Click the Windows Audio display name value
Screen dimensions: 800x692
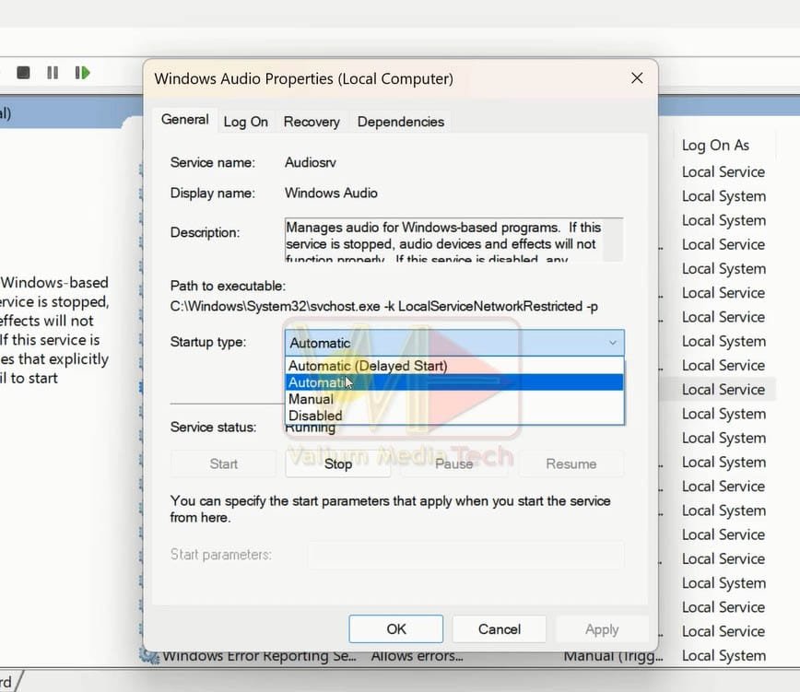click(331, 194)
